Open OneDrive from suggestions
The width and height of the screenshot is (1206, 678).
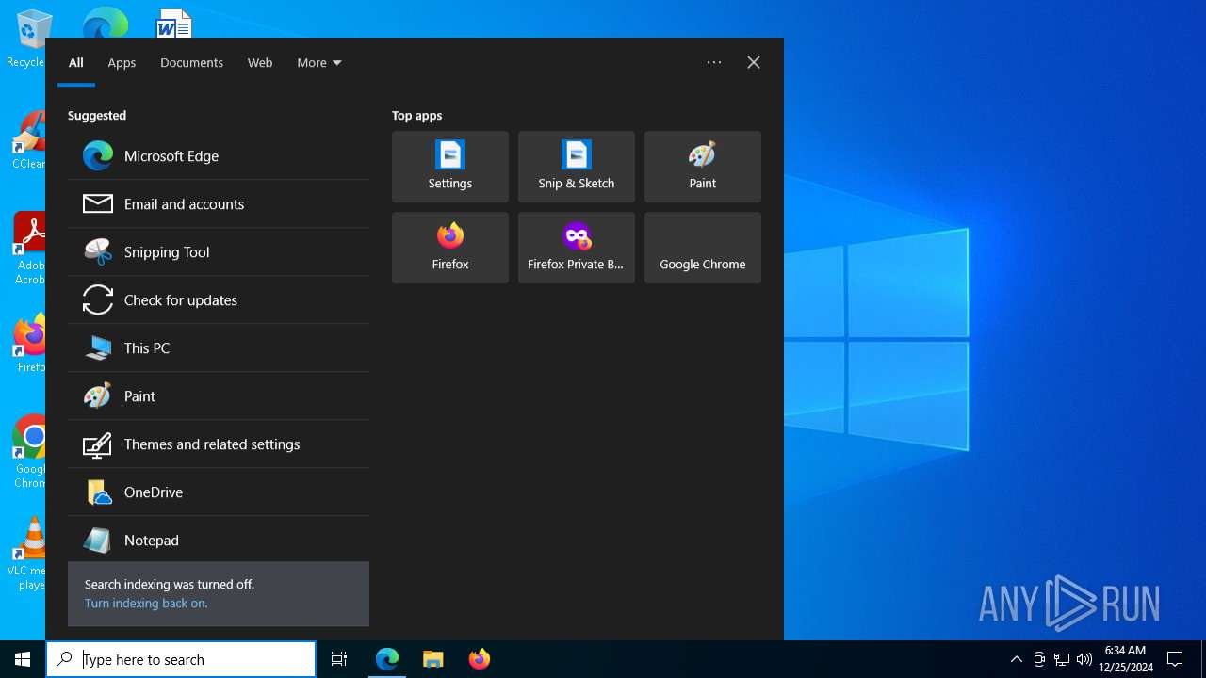pyautogui.click(x=219, y=492)
